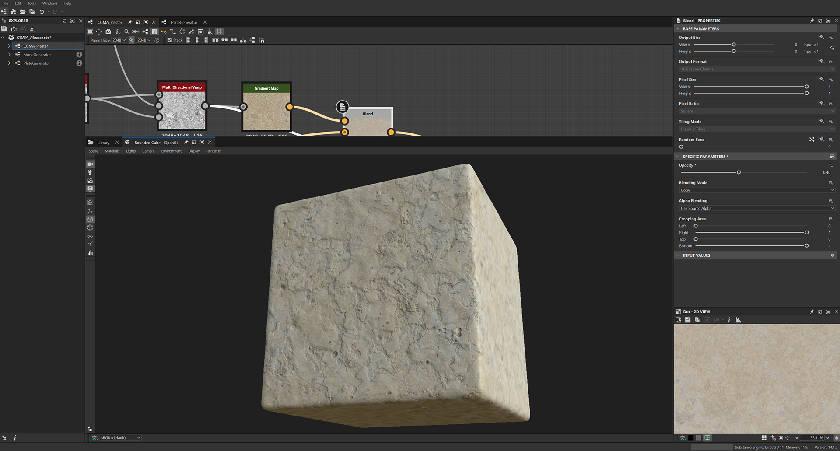The height and width of the screenshot is (451, 840).
Task: Click Explorer export/publish icon
Action: point(14,29)
